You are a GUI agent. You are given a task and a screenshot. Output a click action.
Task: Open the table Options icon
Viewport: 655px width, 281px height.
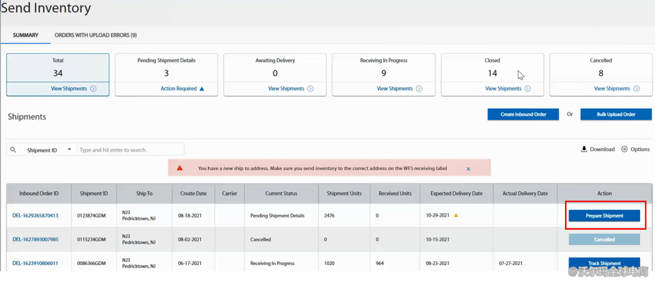[624, 149]
